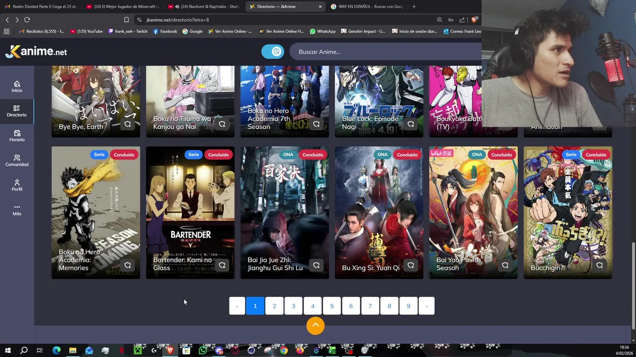Select active pagination page 1
636x357 pixels.
[x=255, y=306]
